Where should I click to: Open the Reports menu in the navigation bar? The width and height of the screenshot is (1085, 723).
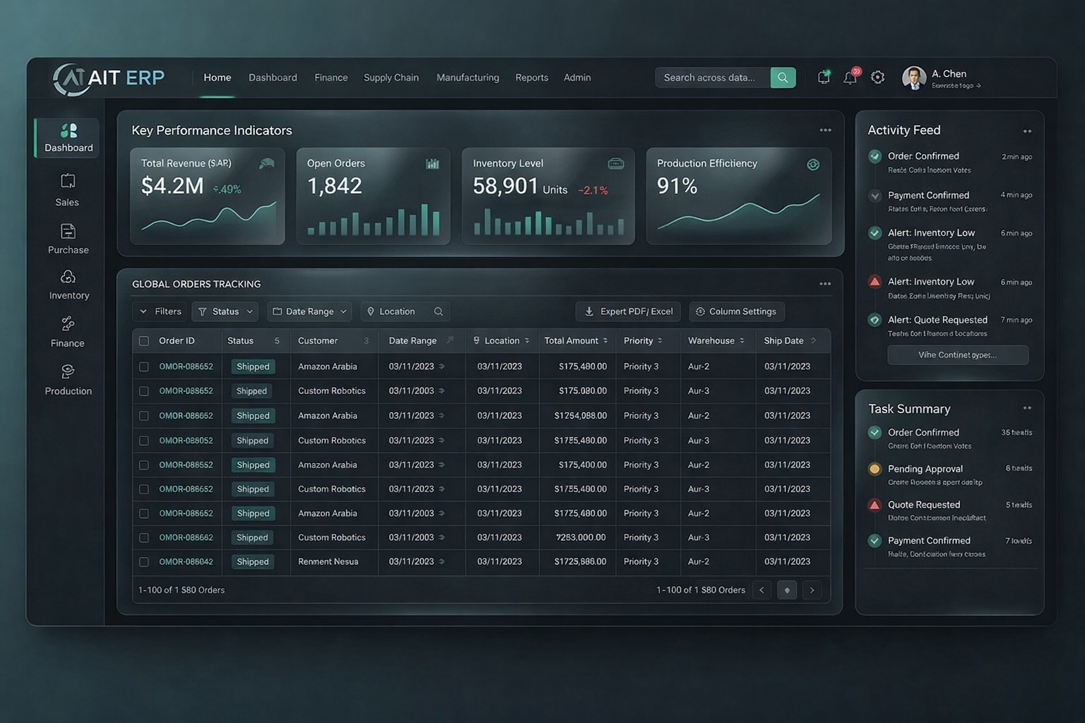click(x=531, y=78)
